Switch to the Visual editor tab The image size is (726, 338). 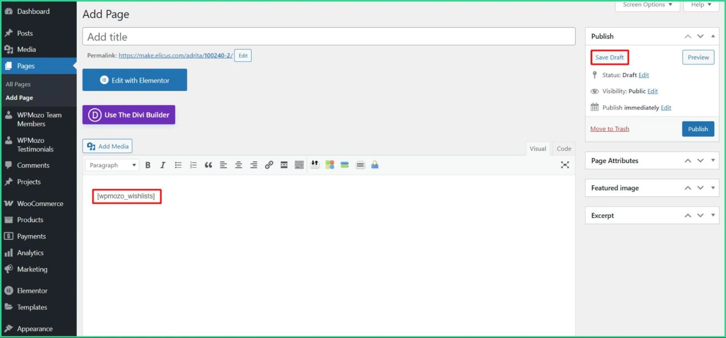click(x=538, y=149)
